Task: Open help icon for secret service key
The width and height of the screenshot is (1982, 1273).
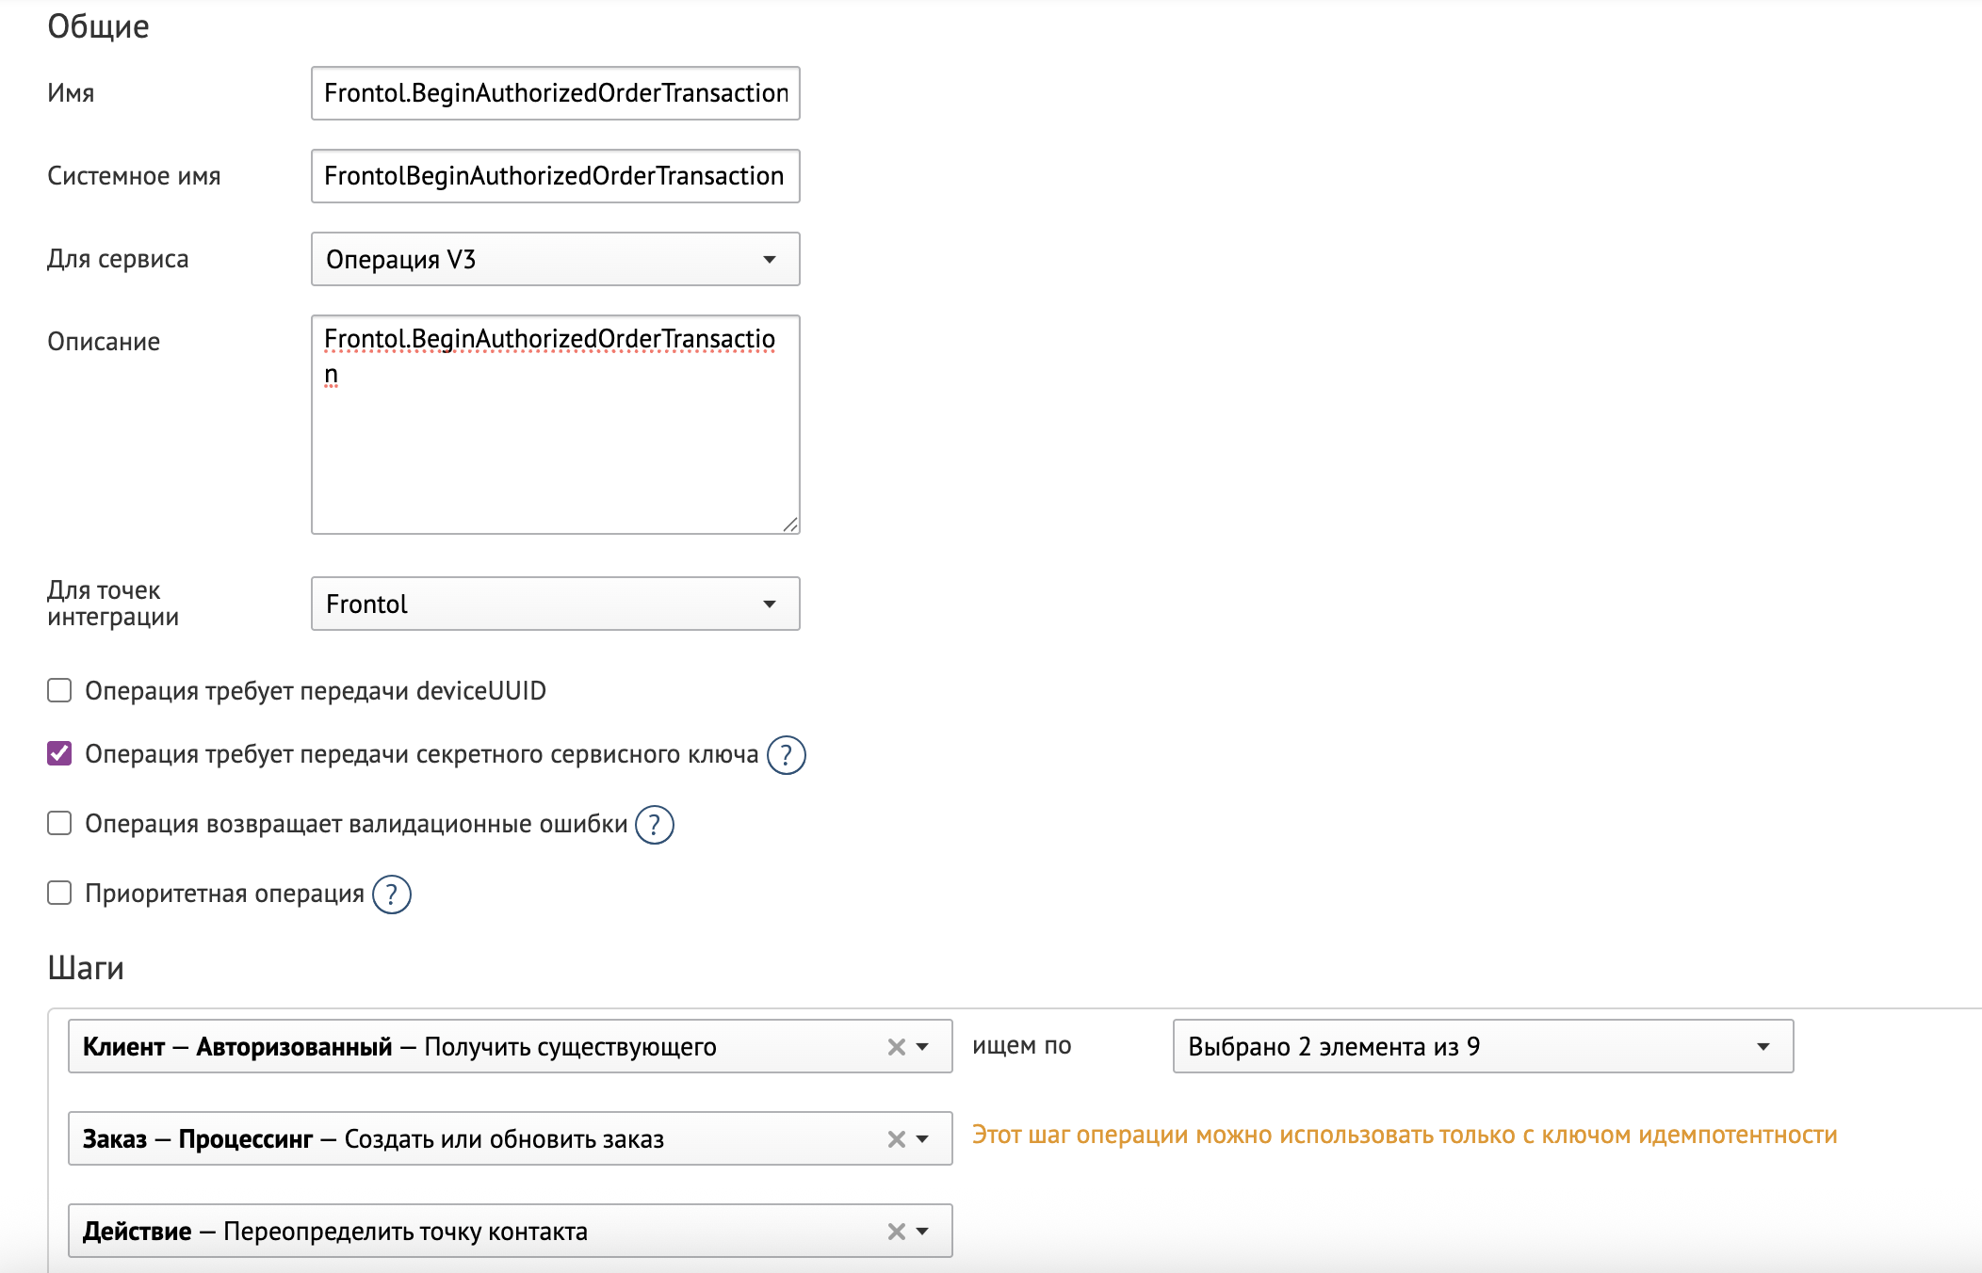Action: [786, 755]
